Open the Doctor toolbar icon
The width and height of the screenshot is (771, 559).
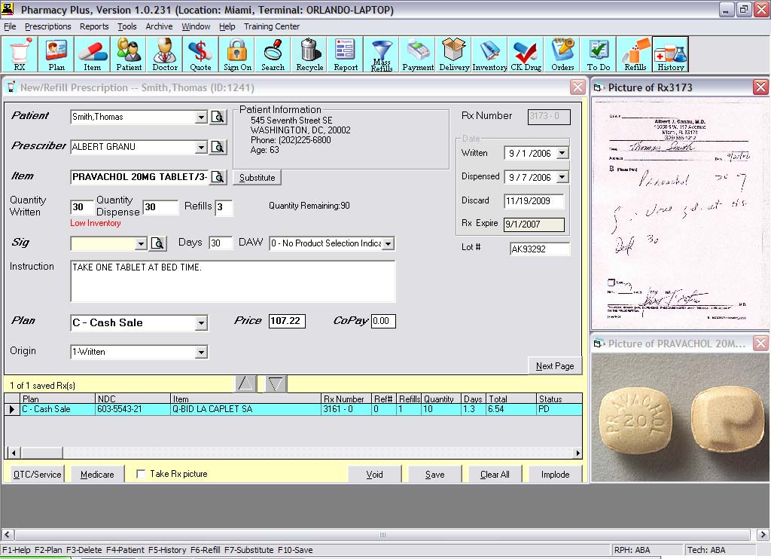(x=165, y=54)
